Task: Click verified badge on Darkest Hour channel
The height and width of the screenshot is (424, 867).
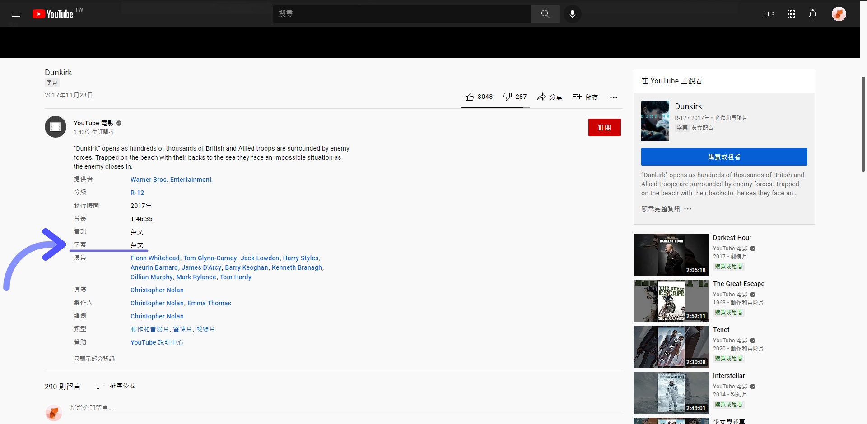Action: click(753, 249)
